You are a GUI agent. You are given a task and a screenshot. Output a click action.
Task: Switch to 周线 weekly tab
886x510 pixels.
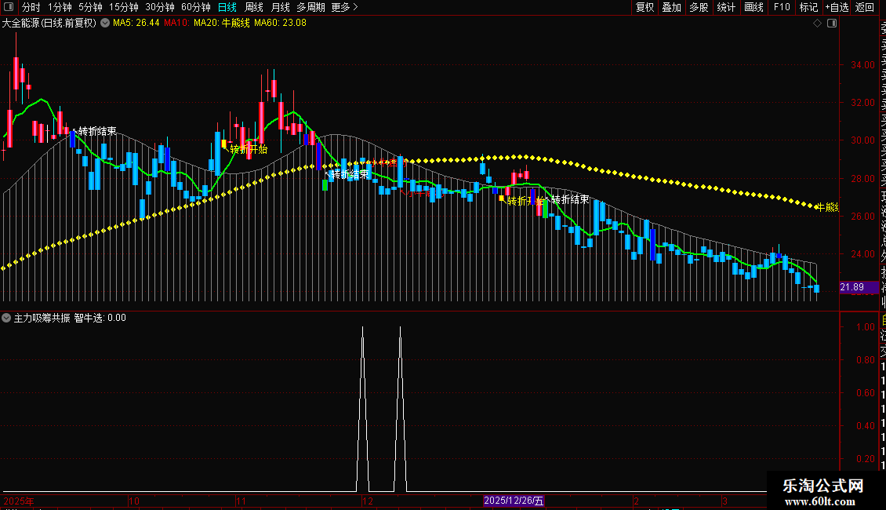point(254,7)
